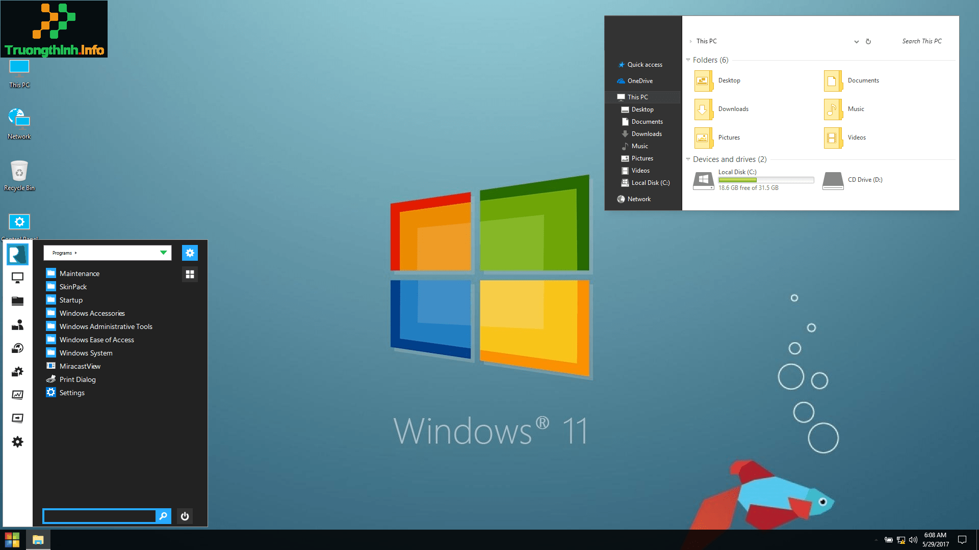Screen dimensions: 979x550
Task: Select Quick access in Explorer sidebar
Action: (640, 65)
